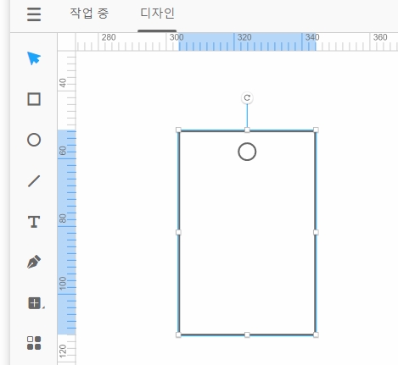Open the add-item plus tool
Screen dimensions: 398x365
35,303
